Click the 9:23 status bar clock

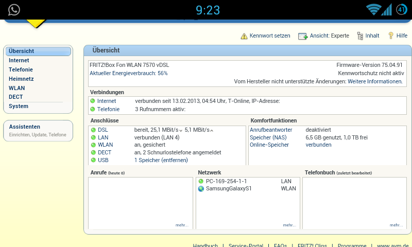[208, 10]
